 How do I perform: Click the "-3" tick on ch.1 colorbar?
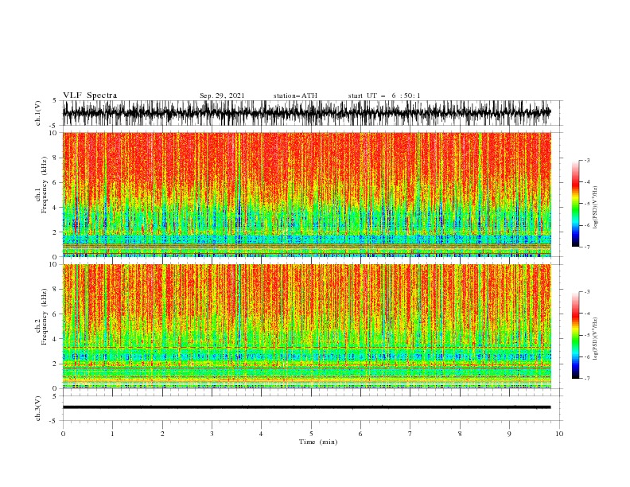[x=586, y=160]
